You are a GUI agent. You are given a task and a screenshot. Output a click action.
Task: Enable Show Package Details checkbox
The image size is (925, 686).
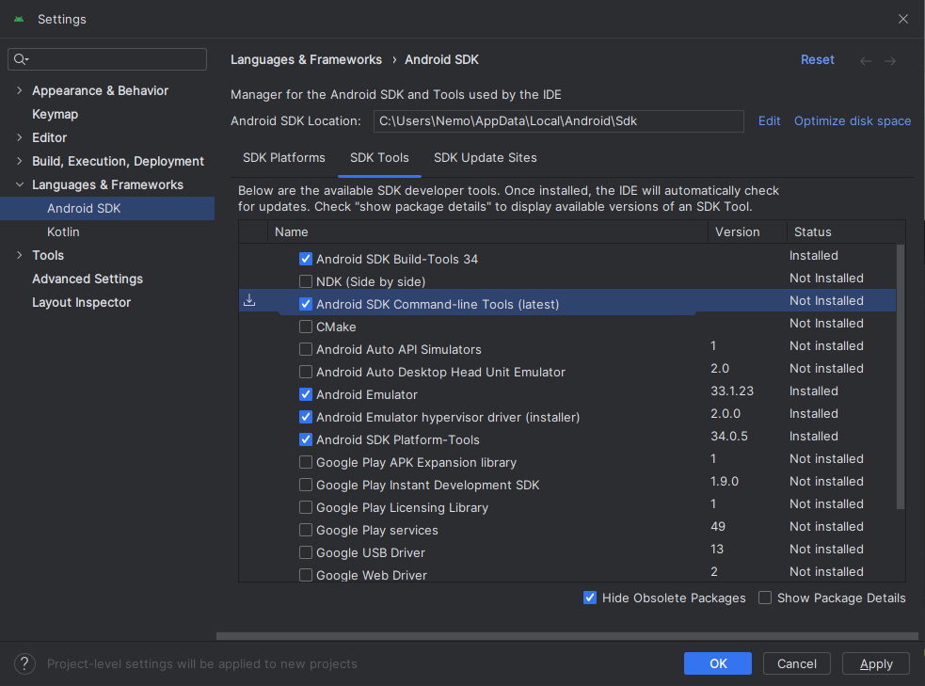coord(764,598)
